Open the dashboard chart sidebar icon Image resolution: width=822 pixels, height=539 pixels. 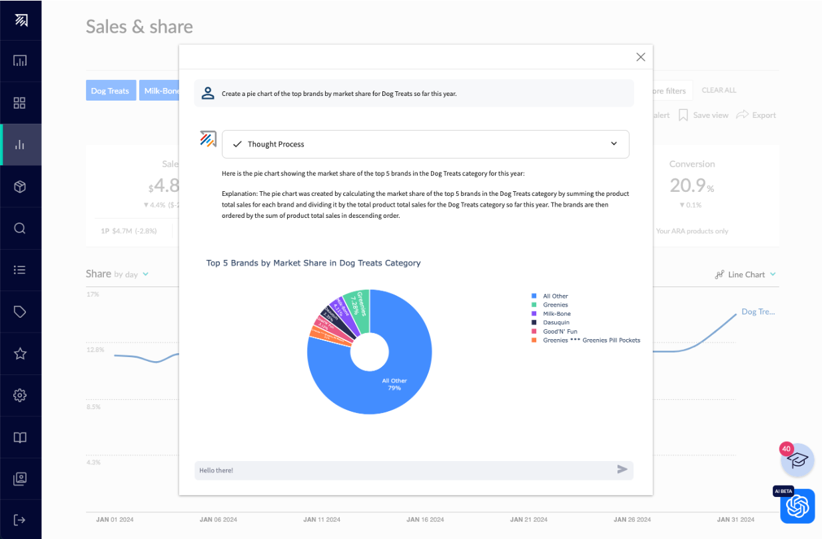click(x=20, y=61)
